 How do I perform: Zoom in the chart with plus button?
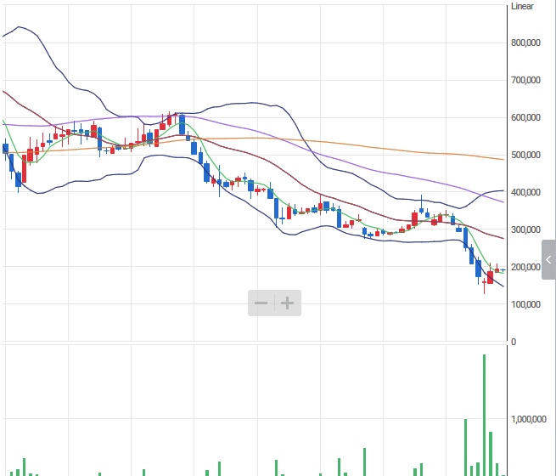[288, 303]
